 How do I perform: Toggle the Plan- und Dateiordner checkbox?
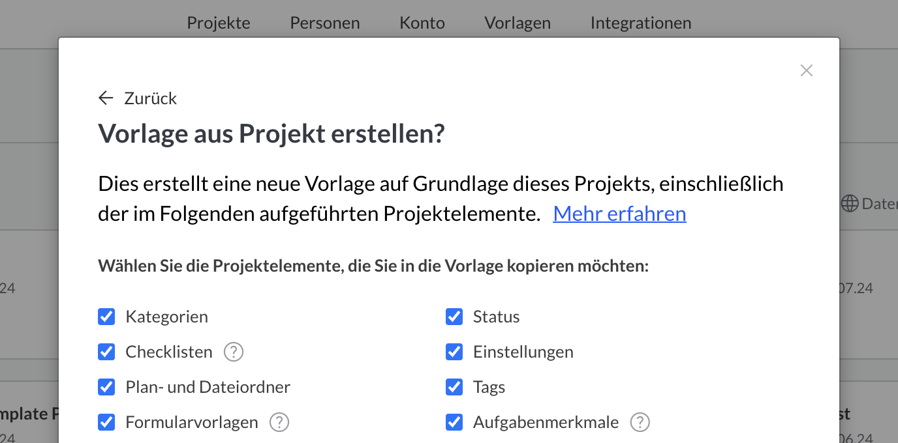click(x=106, y=388)
